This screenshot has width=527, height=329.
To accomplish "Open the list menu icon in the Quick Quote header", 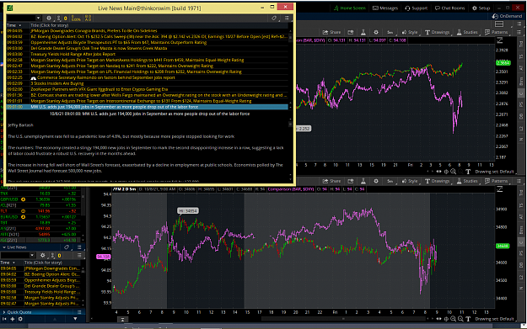I will (x=79, y=312).
